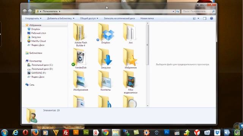This screenshot has width=243, height=136.
Task: Go forward with the Forward arrow button
Action: (30, 11)
